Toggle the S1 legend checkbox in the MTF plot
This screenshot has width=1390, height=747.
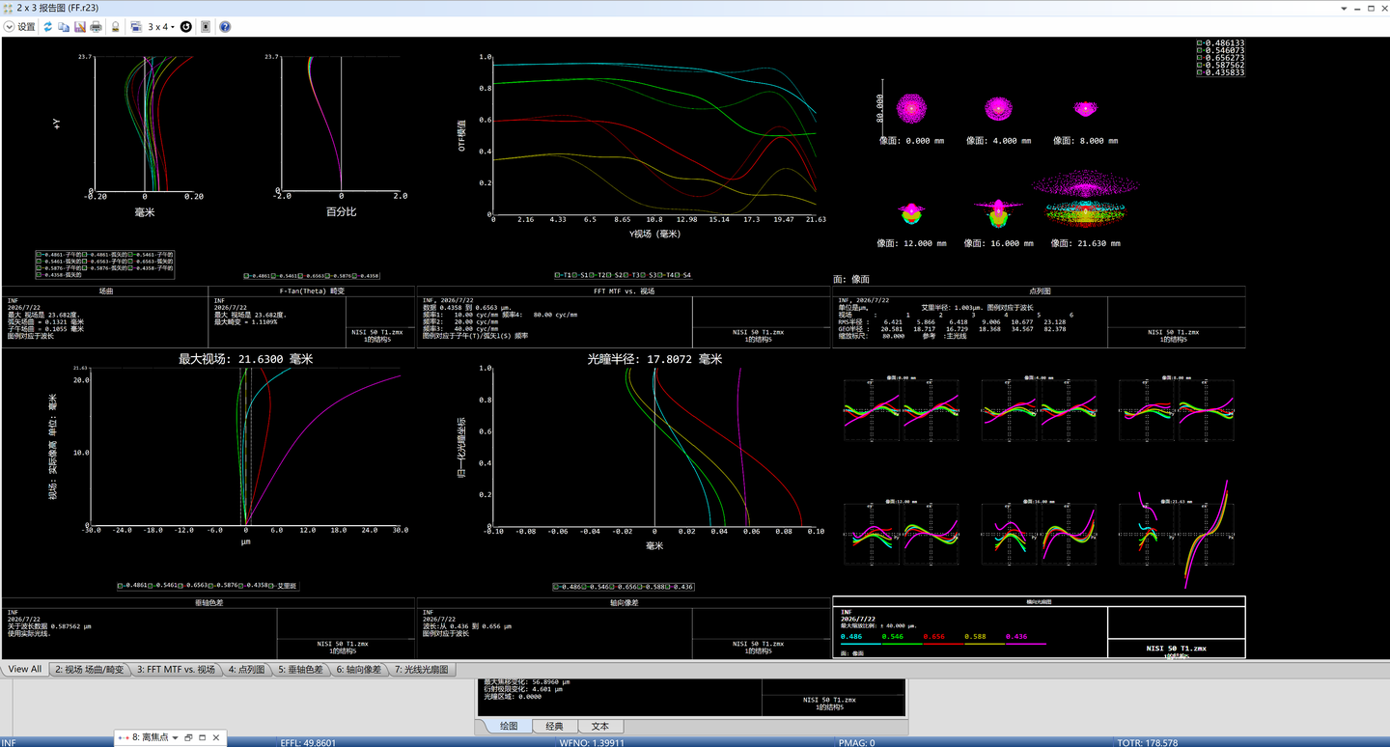576,275
